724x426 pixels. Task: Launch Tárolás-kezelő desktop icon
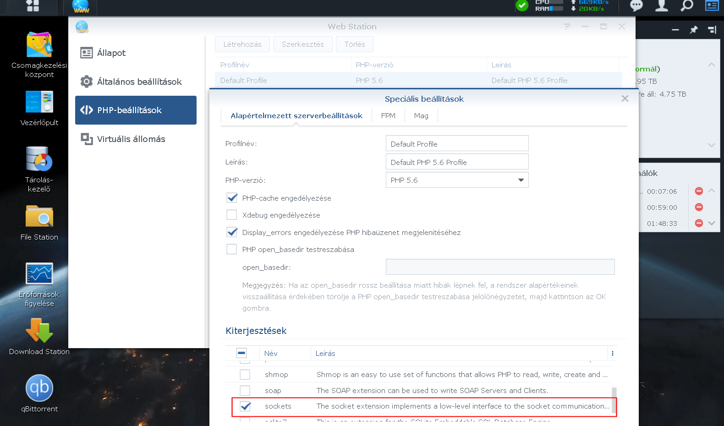(x=39, y=159)
